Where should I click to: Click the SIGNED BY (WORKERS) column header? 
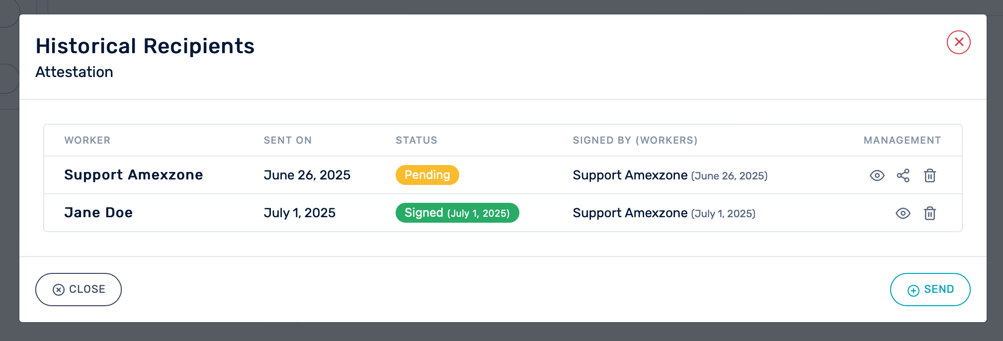(635, 140)
